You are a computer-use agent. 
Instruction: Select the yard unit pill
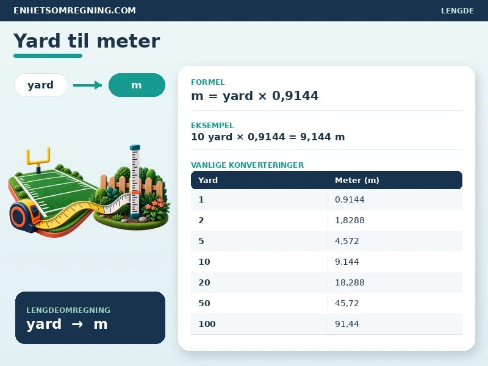point(41,85)
